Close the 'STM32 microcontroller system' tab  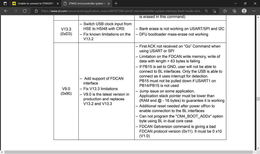click(109, 3)
